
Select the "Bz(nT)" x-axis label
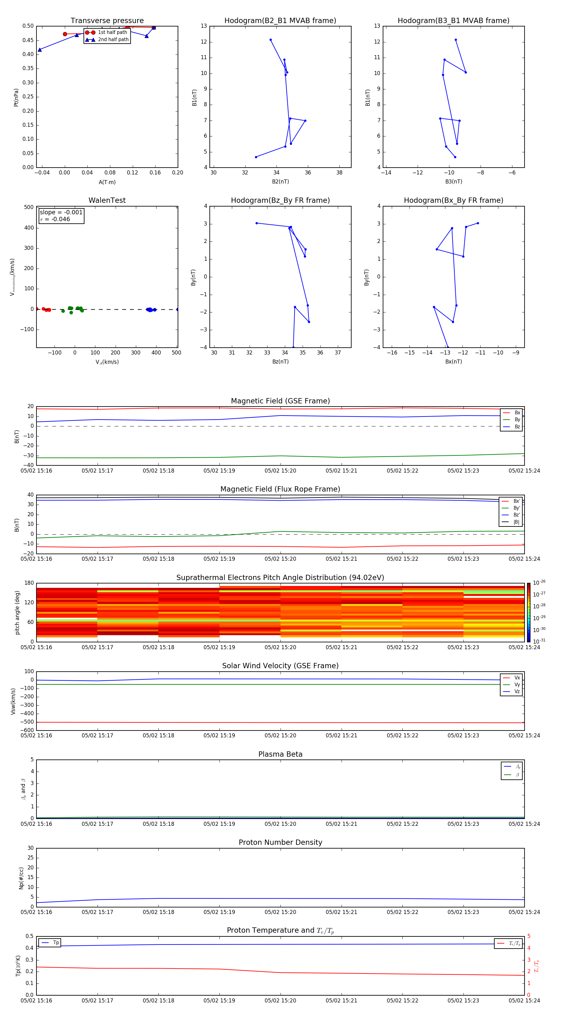(280, 362)
